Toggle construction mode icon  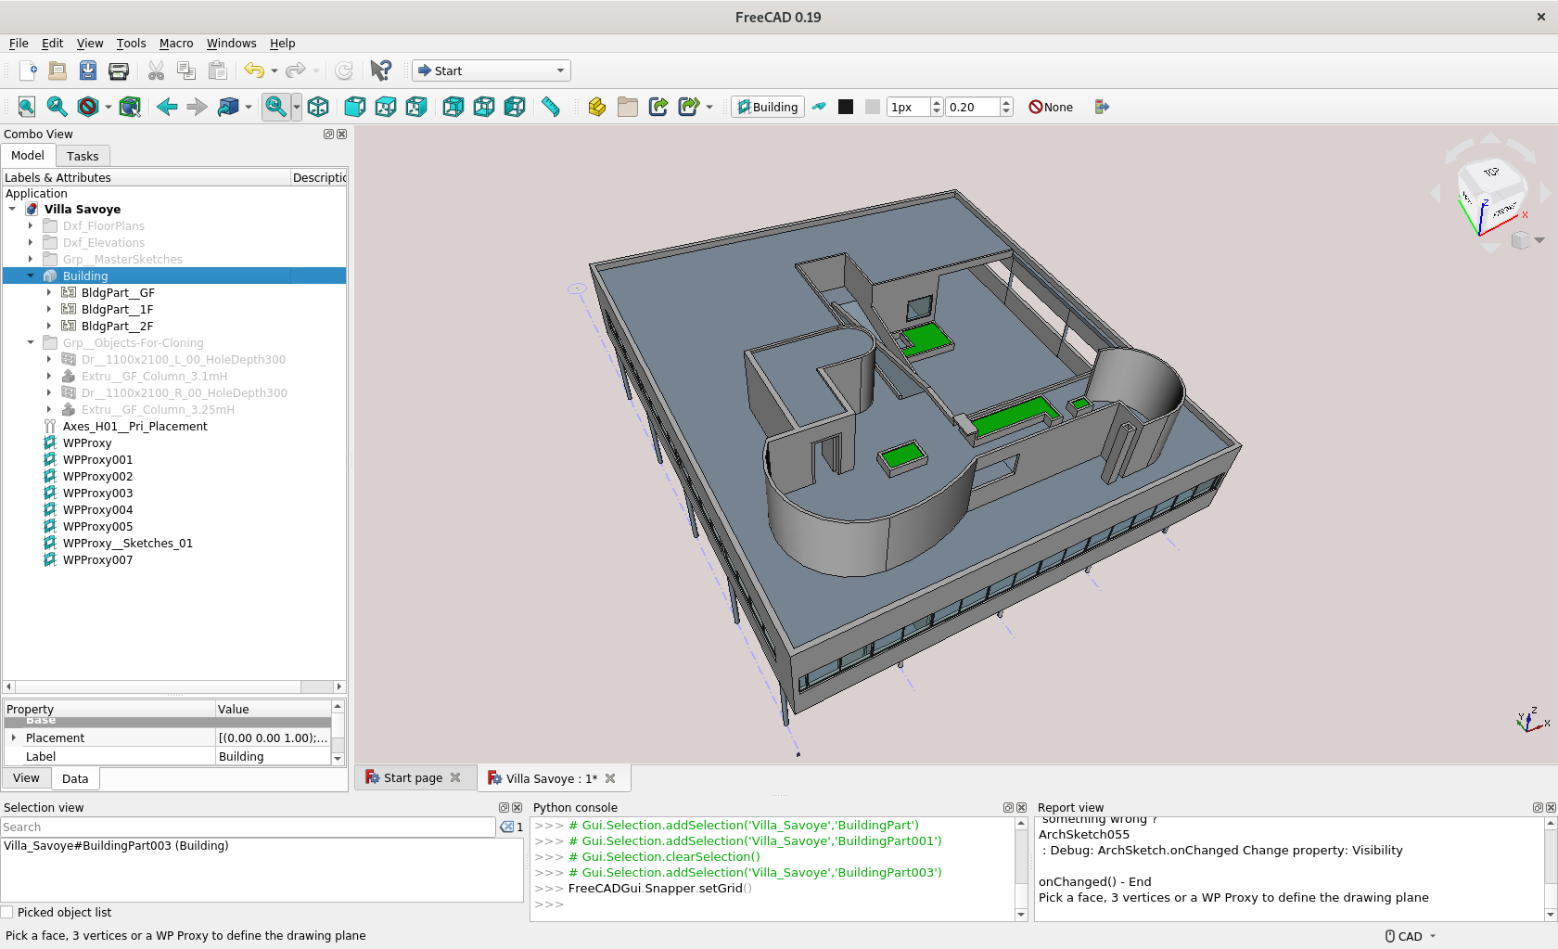[x=819, y=107]
